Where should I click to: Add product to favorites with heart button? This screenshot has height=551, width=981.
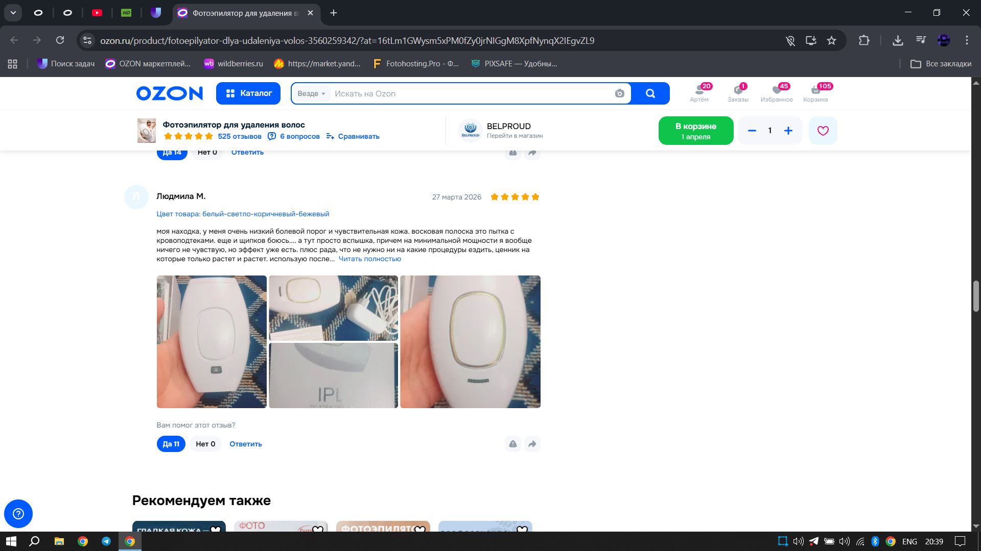click(x=823, y=131)
